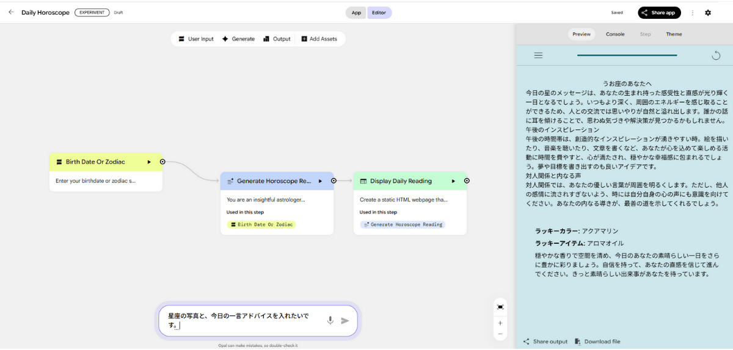Click the preview progress bar
The width and height of the screenshot is (733, 350).
pyautogui.click(x=627, y=55)
